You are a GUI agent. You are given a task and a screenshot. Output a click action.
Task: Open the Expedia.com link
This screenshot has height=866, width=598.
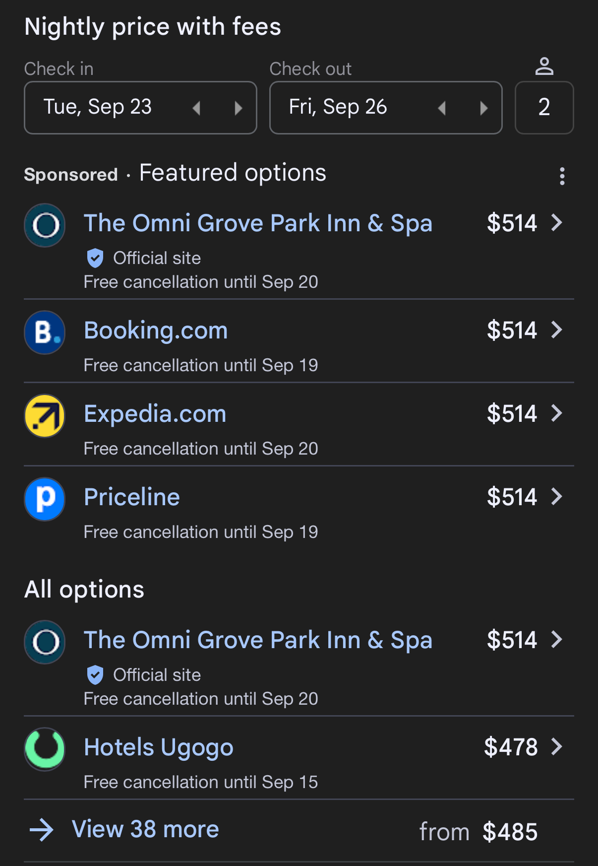(x=155, y=414)
